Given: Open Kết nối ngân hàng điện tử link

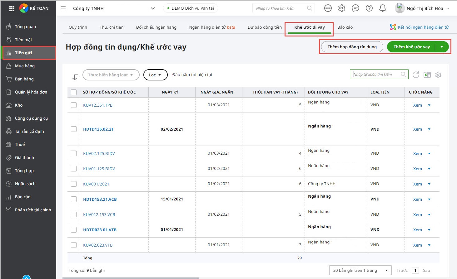Looking at the screenshot, I should click(419, 27).
